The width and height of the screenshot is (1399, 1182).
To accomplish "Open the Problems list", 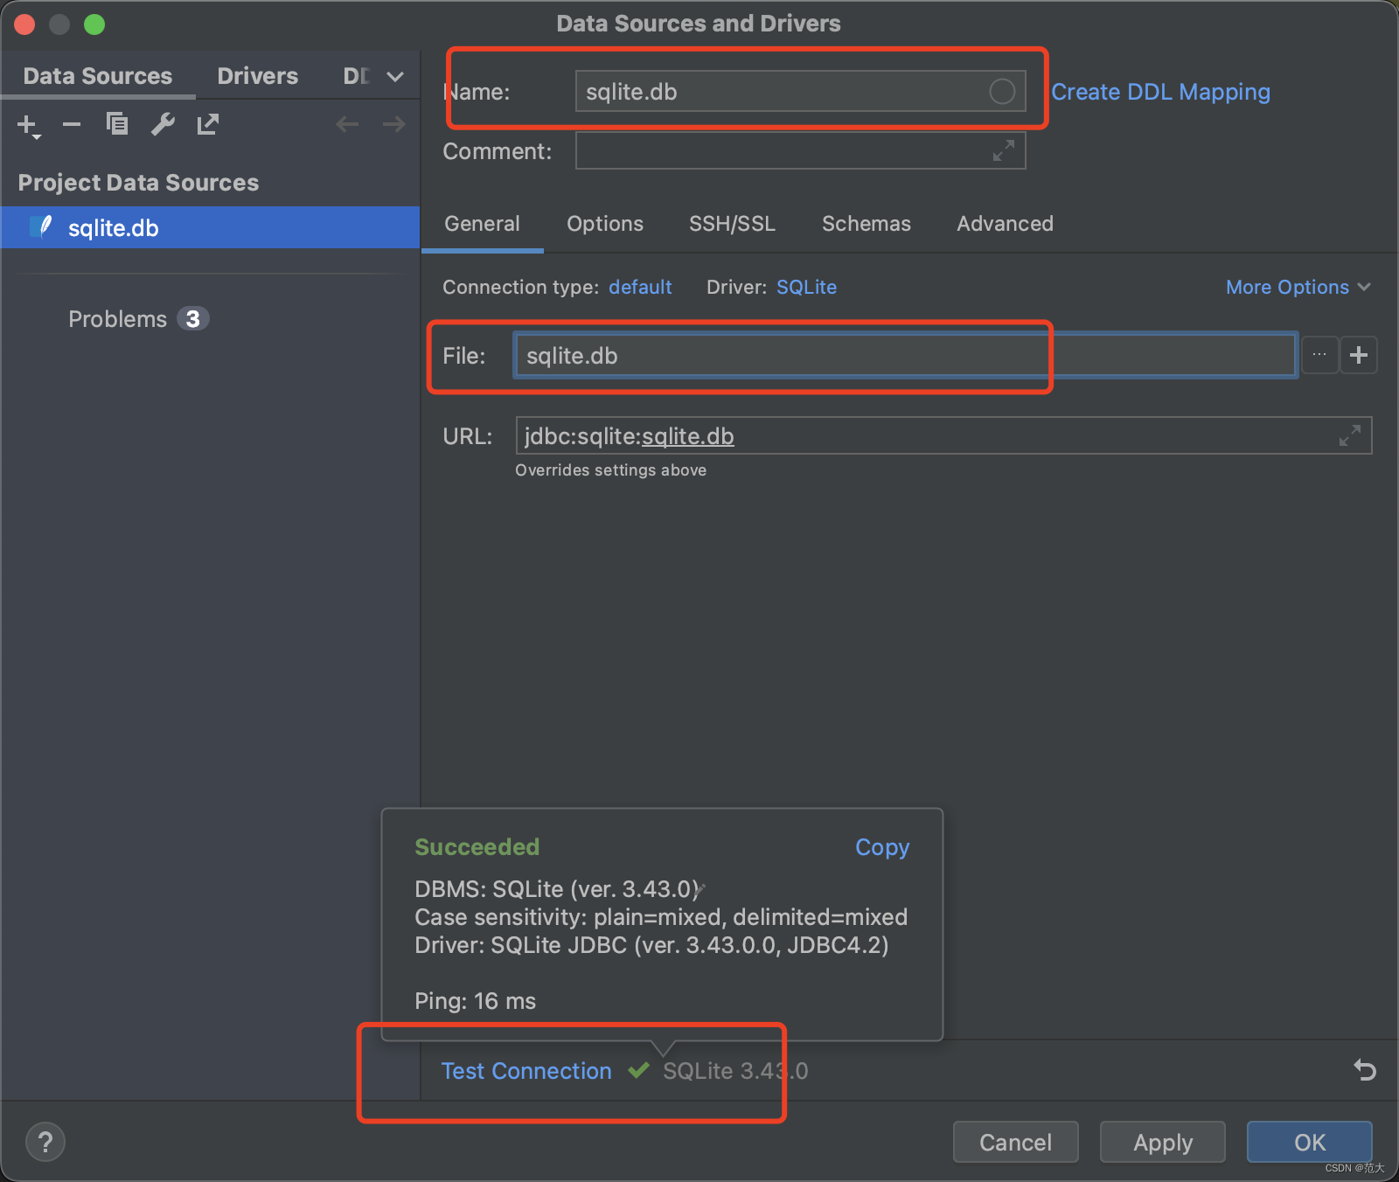I will point(117,319).
